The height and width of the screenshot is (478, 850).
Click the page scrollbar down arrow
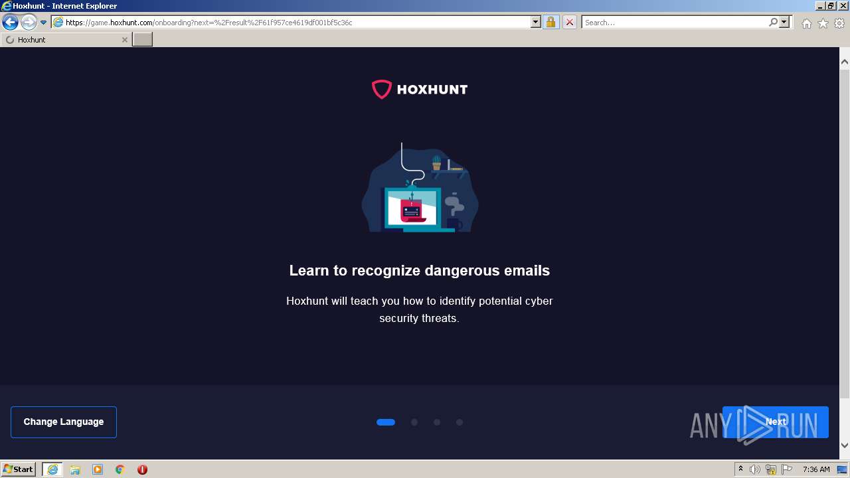click(x=845, y=445)
